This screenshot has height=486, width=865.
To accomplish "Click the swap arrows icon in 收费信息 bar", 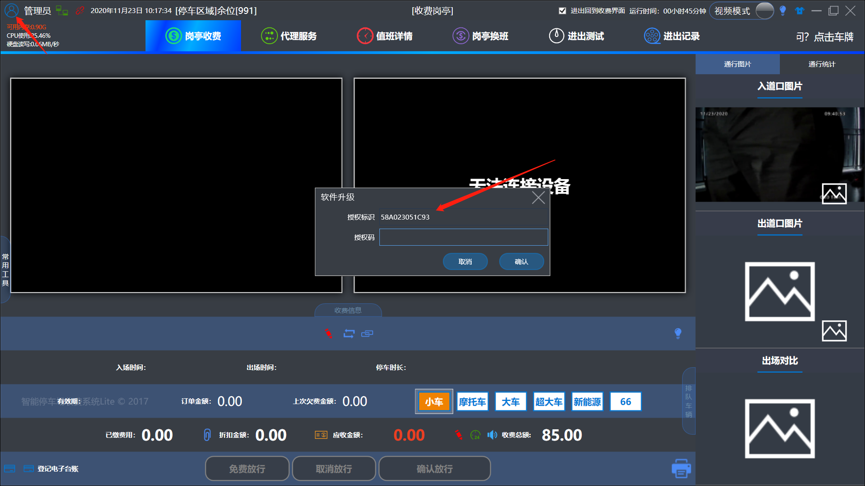I will tap(349, 333).
